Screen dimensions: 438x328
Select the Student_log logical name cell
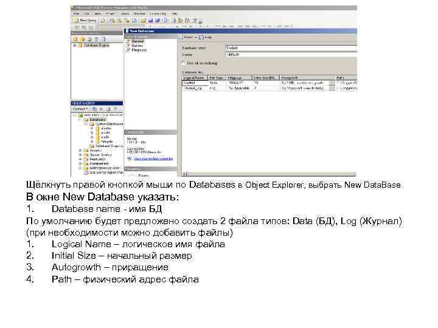click(195, 88)
